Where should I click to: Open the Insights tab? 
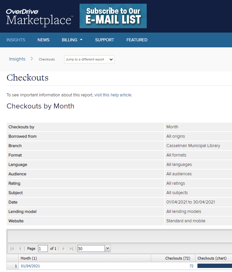pos(16,40)
